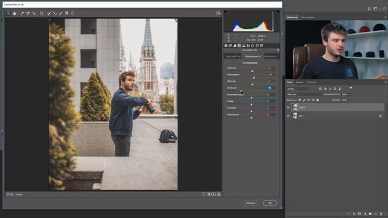Select the Color Sampler tool
388x218 pixels.
[28, 13]
